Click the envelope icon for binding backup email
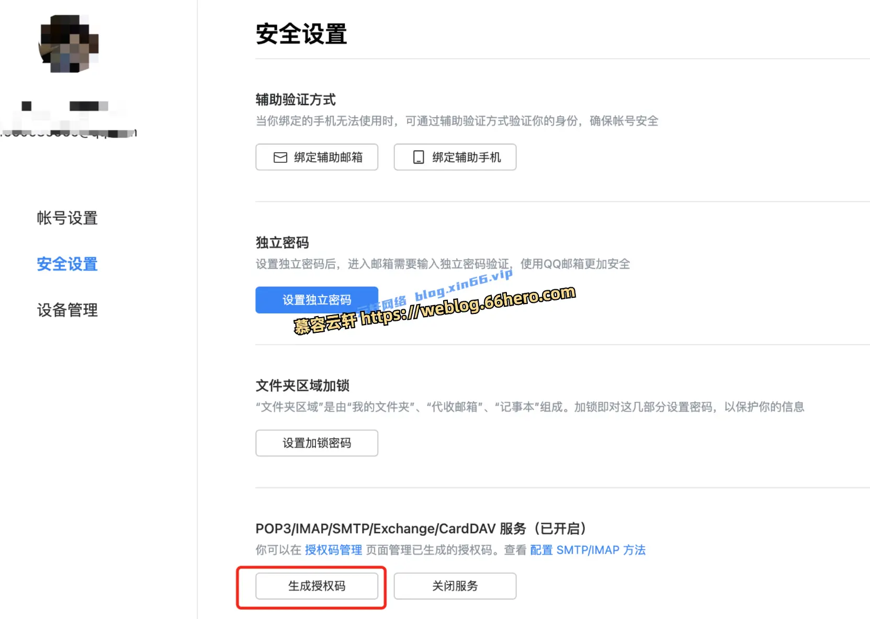This screenshot has width=870, height=619. point(280,157)
